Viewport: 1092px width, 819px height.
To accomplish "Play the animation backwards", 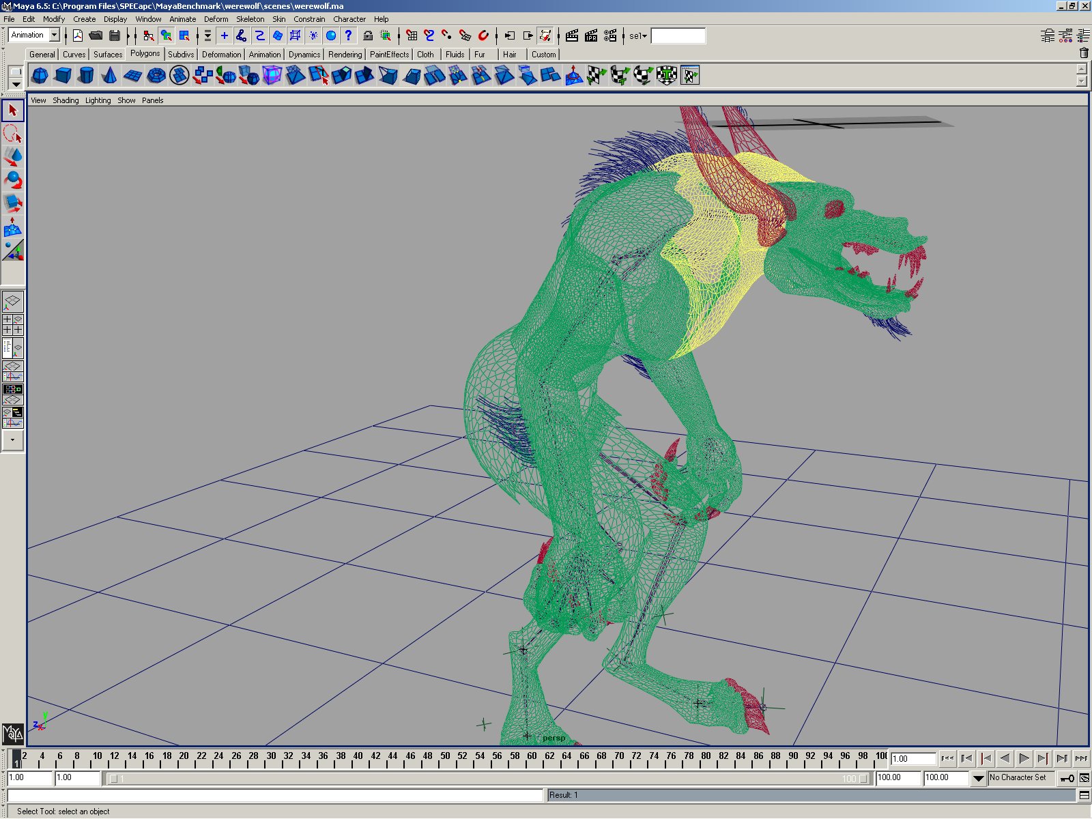I will 1005,758.
